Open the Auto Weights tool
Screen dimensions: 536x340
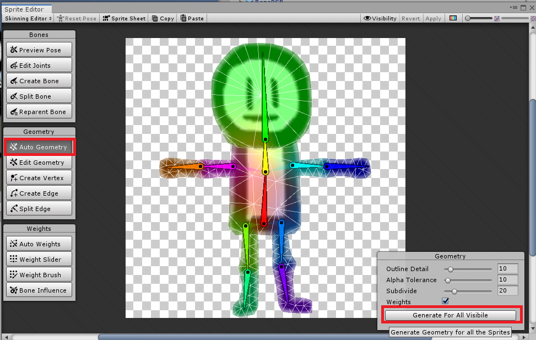click(x=39, y=244)
